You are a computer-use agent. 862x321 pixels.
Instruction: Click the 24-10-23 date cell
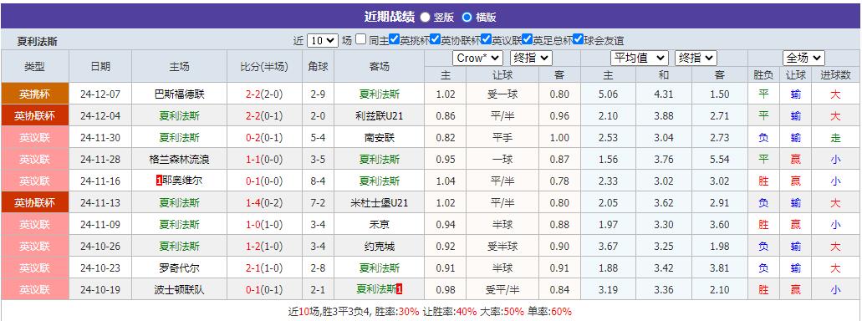tap(100, 267)
